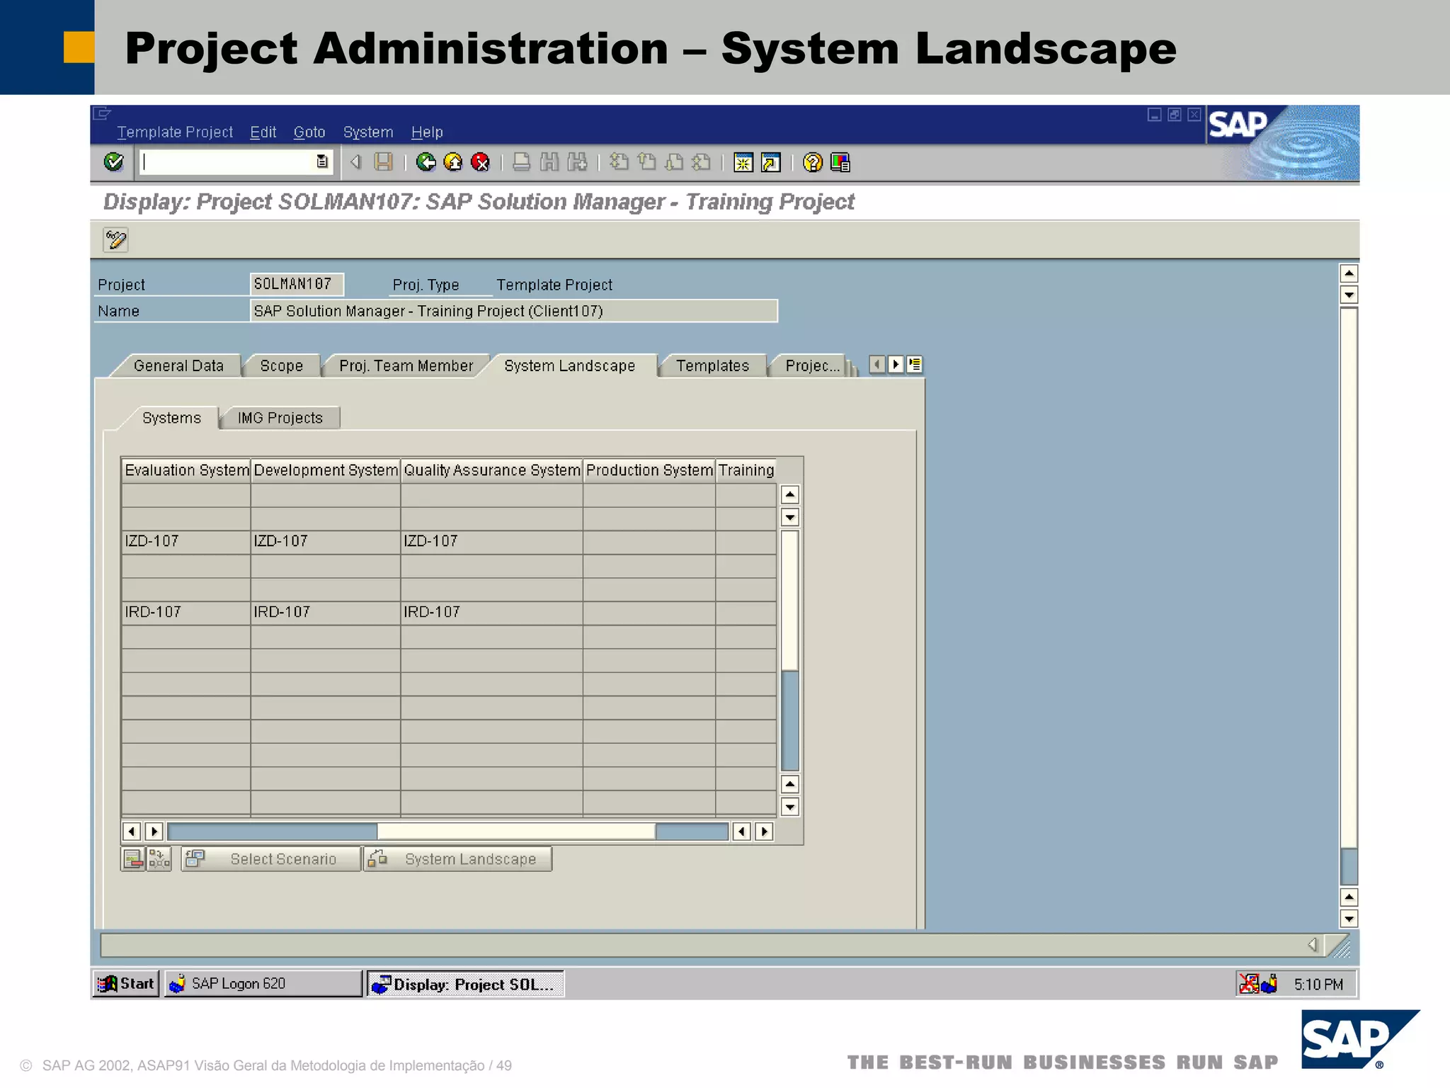The height and width of the screenshot is (1088, 1450).
Task: Click the Customize Local Layout icon
Action: coord(840,162)
